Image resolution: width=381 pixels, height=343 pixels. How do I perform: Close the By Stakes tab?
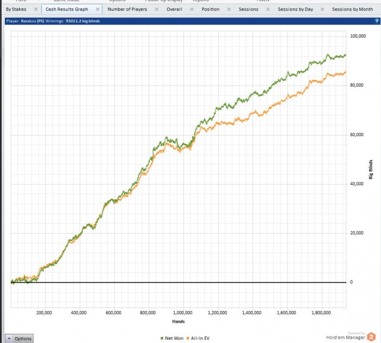[x=36, y=9]
